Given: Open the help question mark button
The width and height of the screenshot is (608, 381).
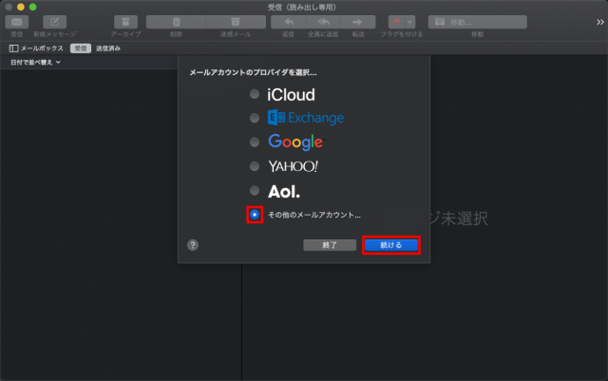Looking at the screenshot, I should [193, 244].
